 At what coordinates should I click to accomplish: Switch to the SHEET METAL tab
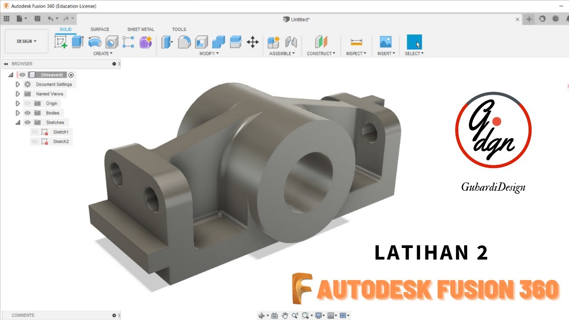(x=140, y=29)
